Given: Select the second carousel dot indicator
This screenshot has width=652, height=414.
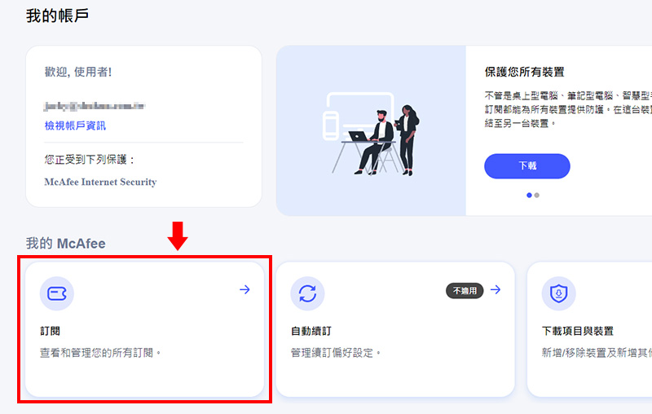Looking at the screenshot, I should pos(537,195).
